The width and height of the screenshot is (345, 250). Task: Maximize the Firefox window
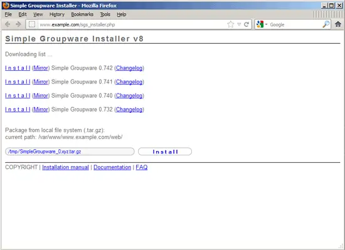coord(331,6)
